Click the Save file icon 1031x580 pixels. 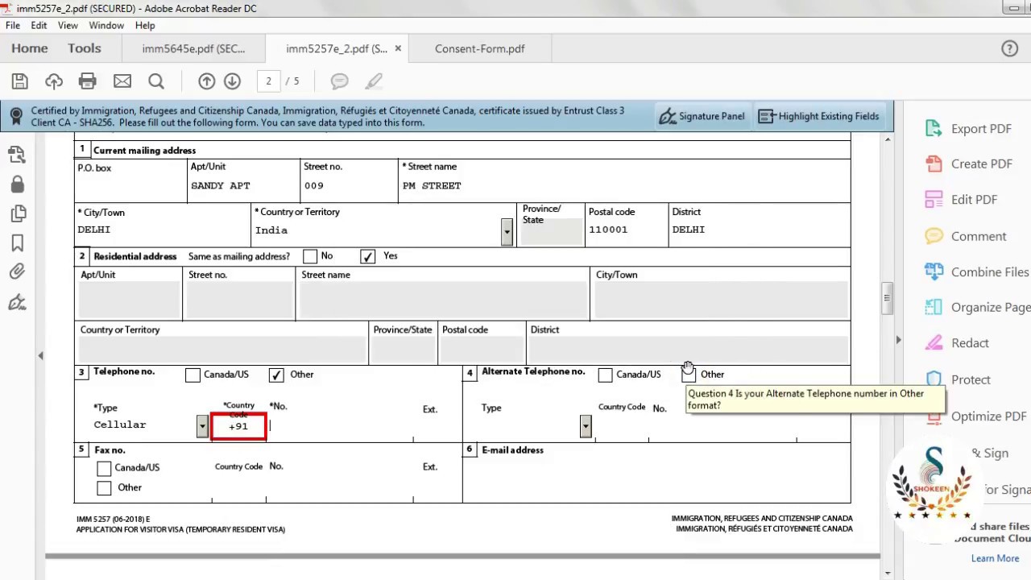click(19, 81)
